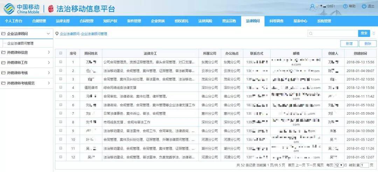Open the 报表中心 navigation tab
The height and width of the screenshot is (172, 378).
300,21
